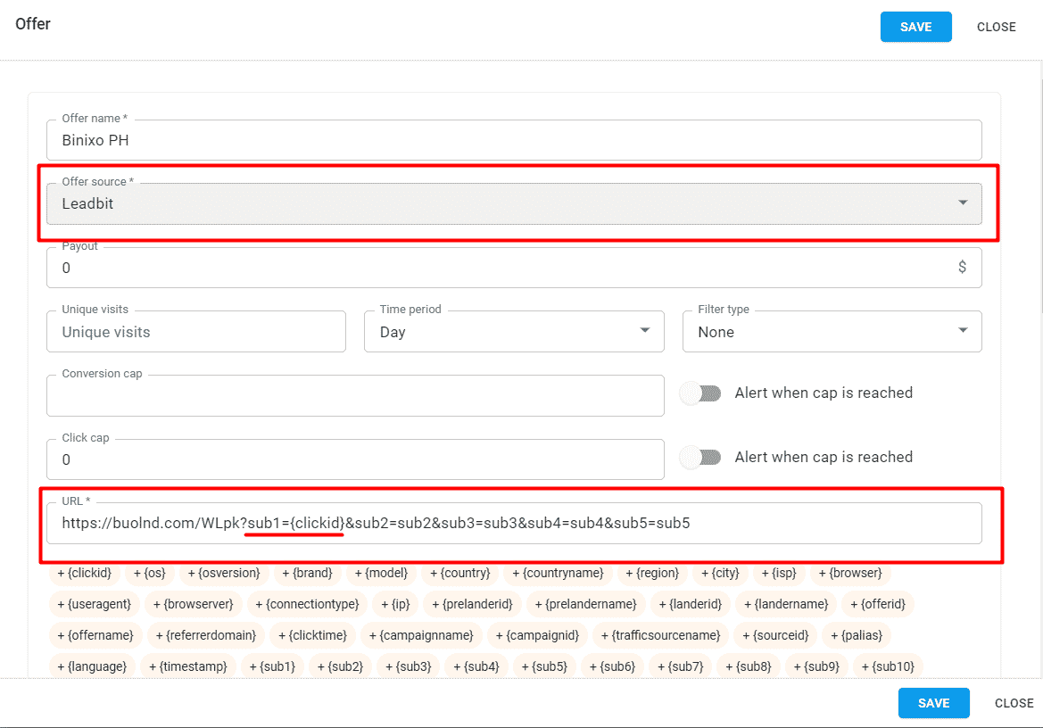Insert the {sub1} token
The width and height of the screenshot is (1043, 728).
coord(272,666)
